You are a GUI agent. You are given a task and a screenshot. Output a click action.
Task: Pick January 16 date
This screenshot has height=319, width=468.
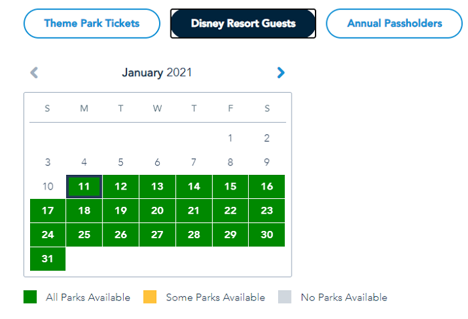click(267, 187)
